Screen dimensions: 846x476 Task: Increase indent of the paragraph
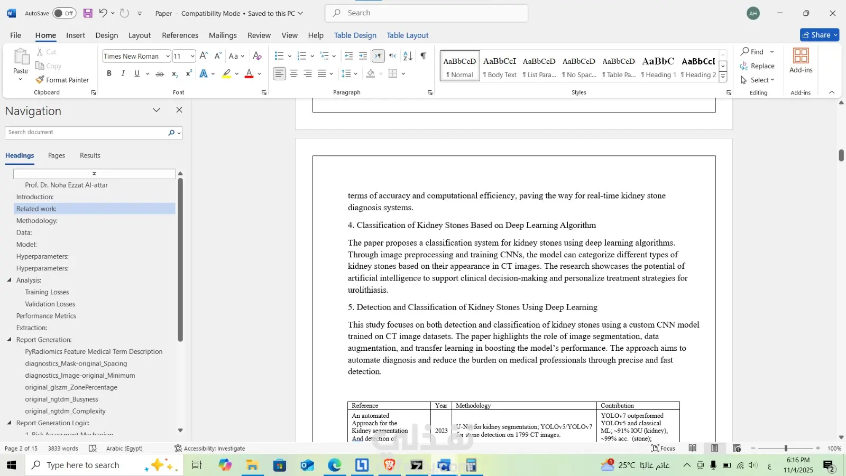[x=363, y=56]
